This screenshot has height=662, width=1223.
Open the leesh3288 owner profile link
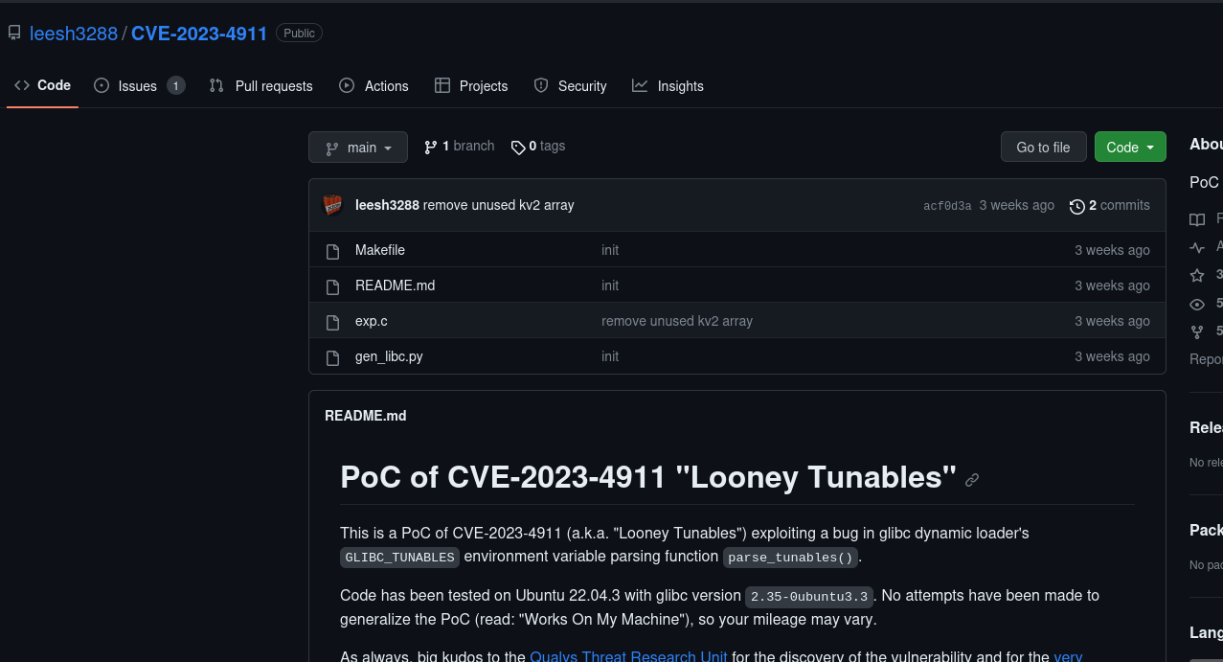[x=74, y=34]
